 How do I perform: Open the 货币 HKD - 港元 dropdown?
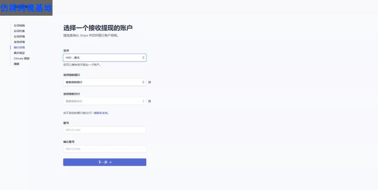click(x=104, y=58)
